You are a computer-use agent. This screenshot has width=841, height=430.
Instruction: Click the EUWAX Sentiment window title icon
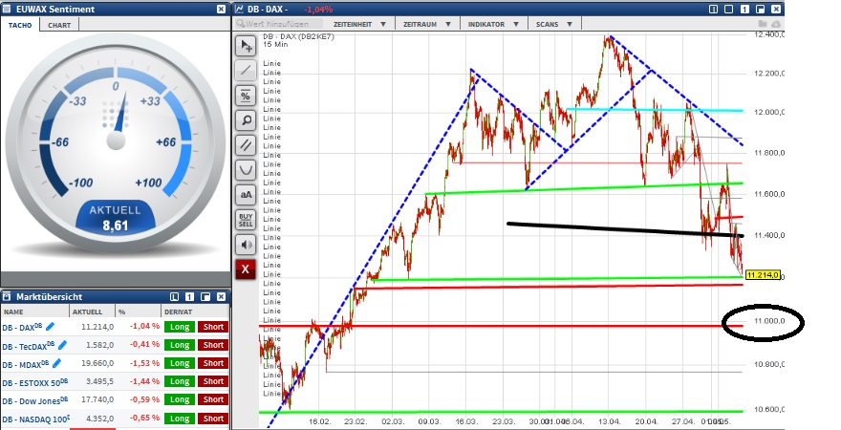point(7,10)
